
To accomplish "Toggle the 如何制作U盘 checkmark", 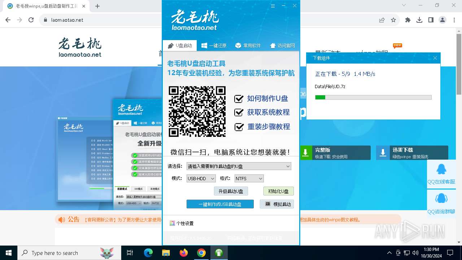I will click(239, 99).
